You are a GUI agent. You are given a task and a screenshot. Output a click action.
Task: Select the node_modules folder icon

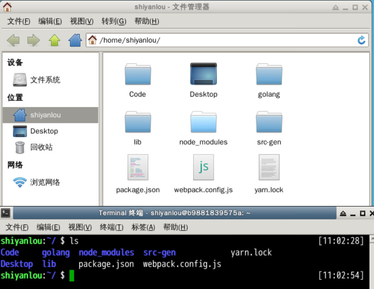point(203,122)
